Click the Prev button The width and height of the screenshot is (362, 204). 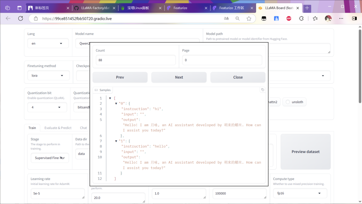point(120,77)
